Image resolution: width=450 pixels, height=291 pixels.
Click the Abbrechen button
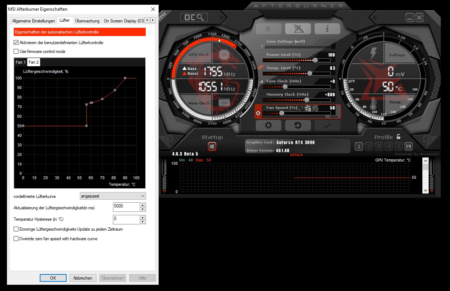(83, 278)
